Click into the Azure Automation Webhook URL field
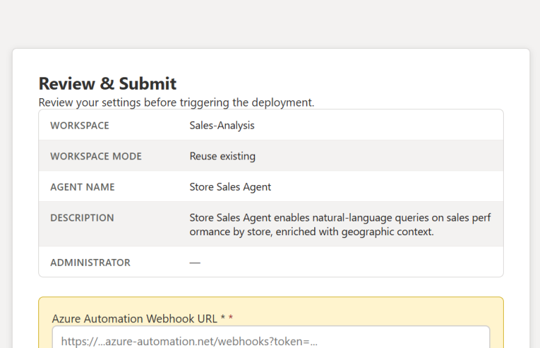The width and height of the screenshot is (540, 348). 270,340
